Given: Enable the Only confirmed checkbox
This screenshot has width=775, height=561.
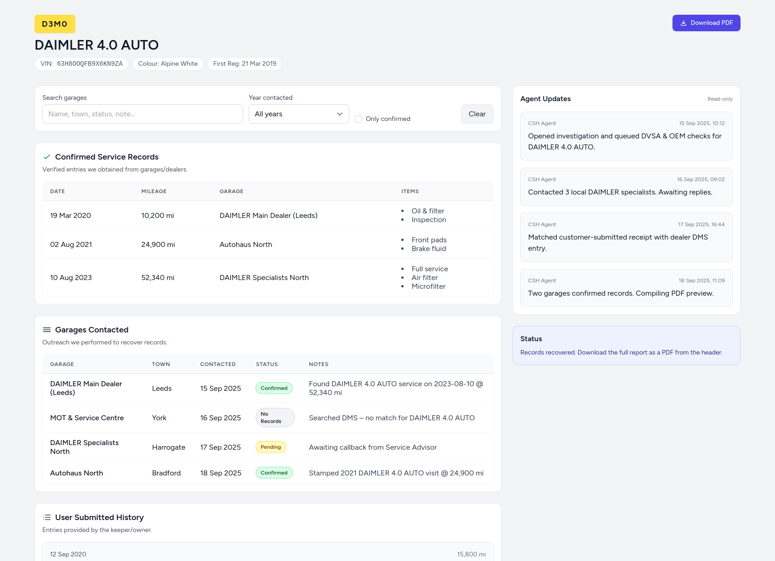Looking at the screenshot, I should (359, 119).
